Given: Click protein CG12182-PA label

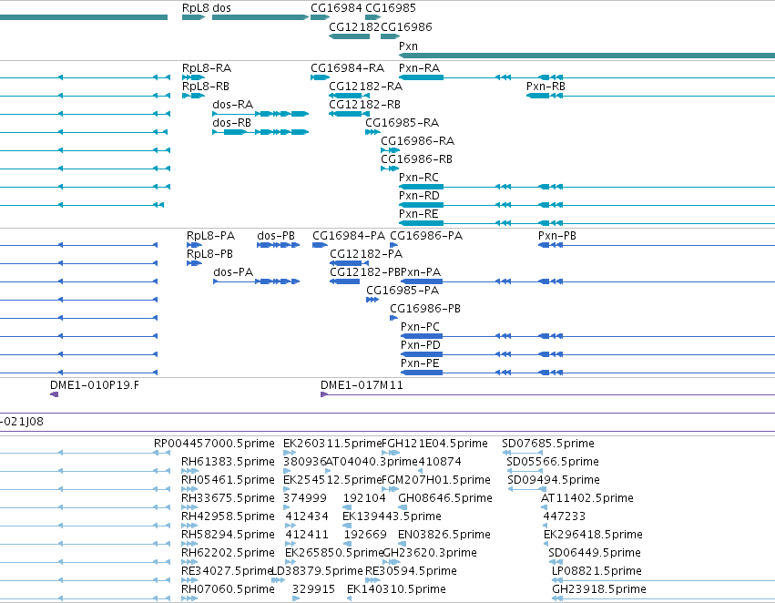Looking at the screenshot, I should pyautogui.click(x=366, y=254).
